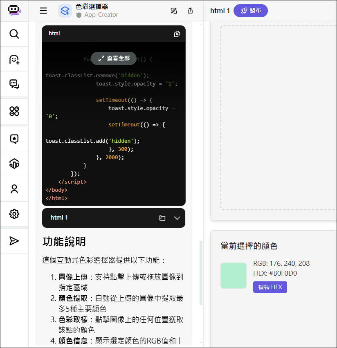Click the 功能說明 heading
The width and height of the screenshot is (337, 348).
point(64,241)
